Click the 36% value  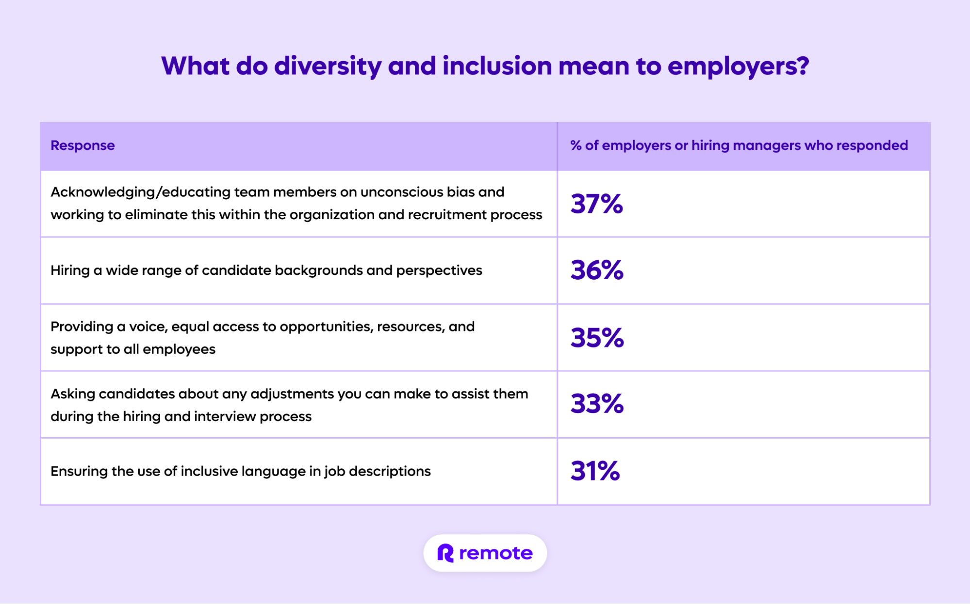(x=596, y=270)
